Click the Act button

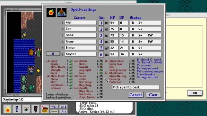click(63, 111)
